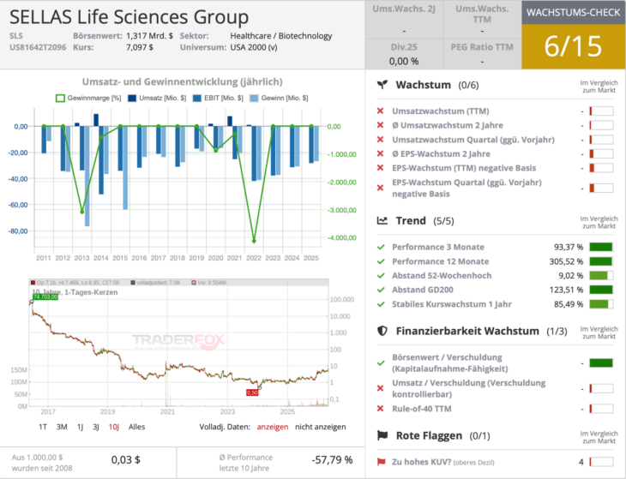Click the Healthcare / Biotechnology sector text
This screenshot has height=479, width=626.
point(281,35)
